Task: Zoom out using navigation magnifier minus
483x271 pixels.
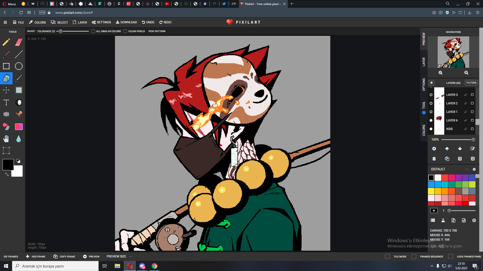Action: tap(466, 73)
